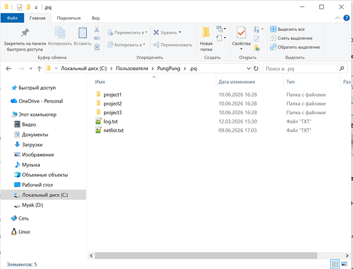The height and width of the screenshot is (269, 353).
Task: Select the project2 folder
Action: tap(108, 104)
